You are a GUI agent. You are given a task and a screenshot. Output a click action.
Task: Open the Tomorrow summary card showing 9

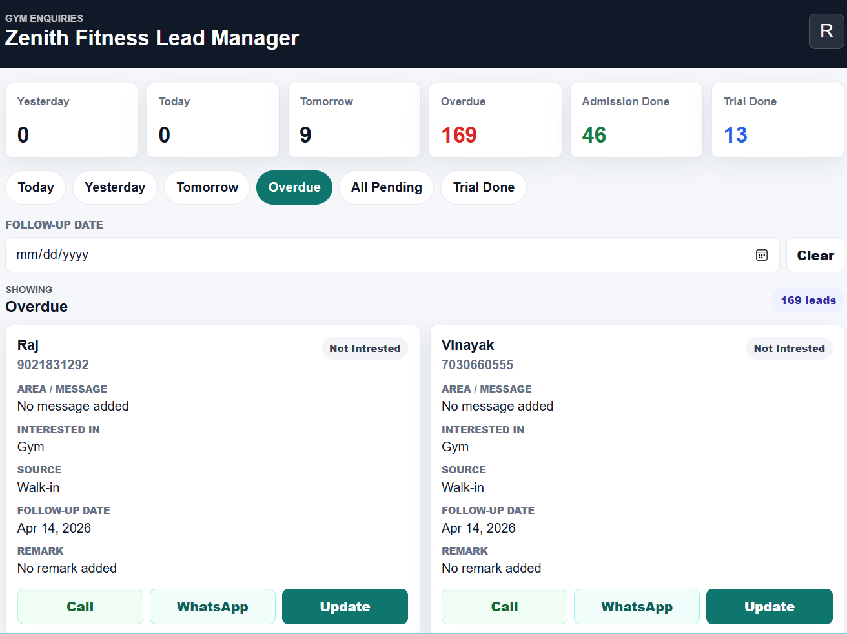[x=354, y=120]
